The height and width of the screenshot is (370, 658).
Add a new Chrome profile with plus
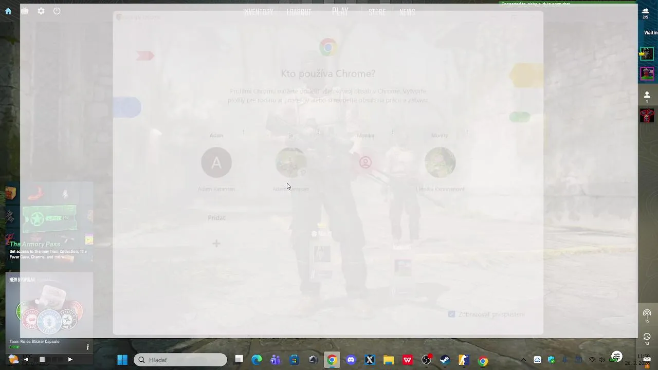pyautogui.click(x=216, y=244)
